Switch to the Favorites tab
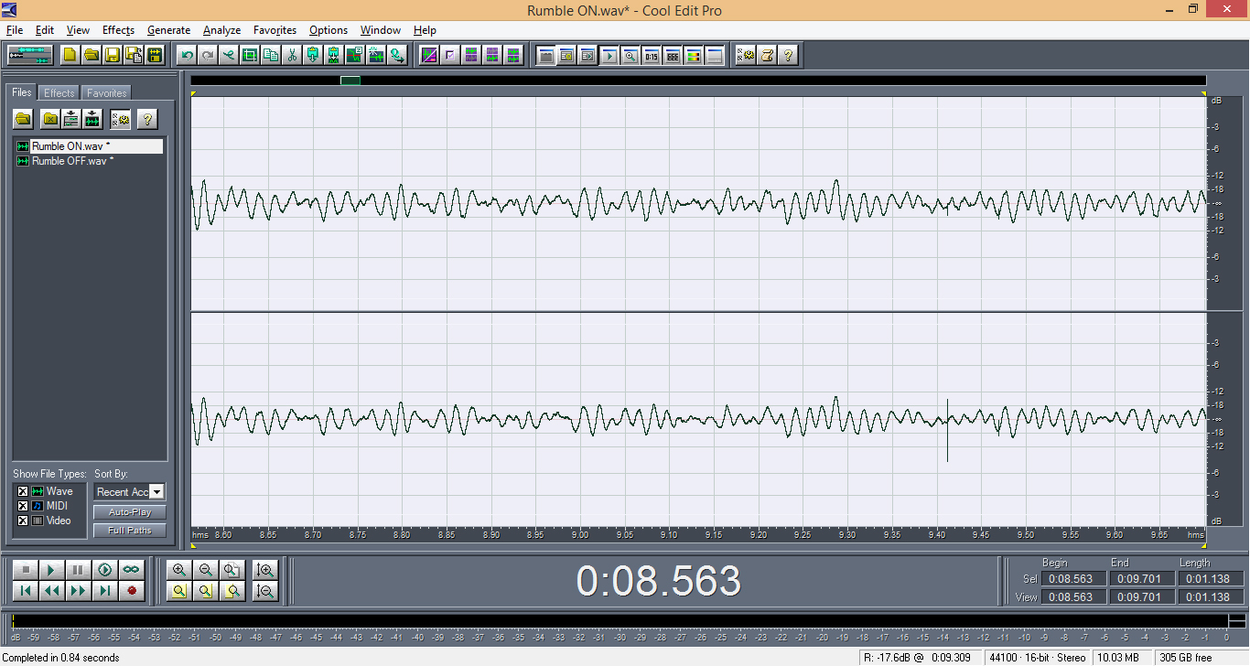Screen dimensions: 1250x666 tap(107, 93)
